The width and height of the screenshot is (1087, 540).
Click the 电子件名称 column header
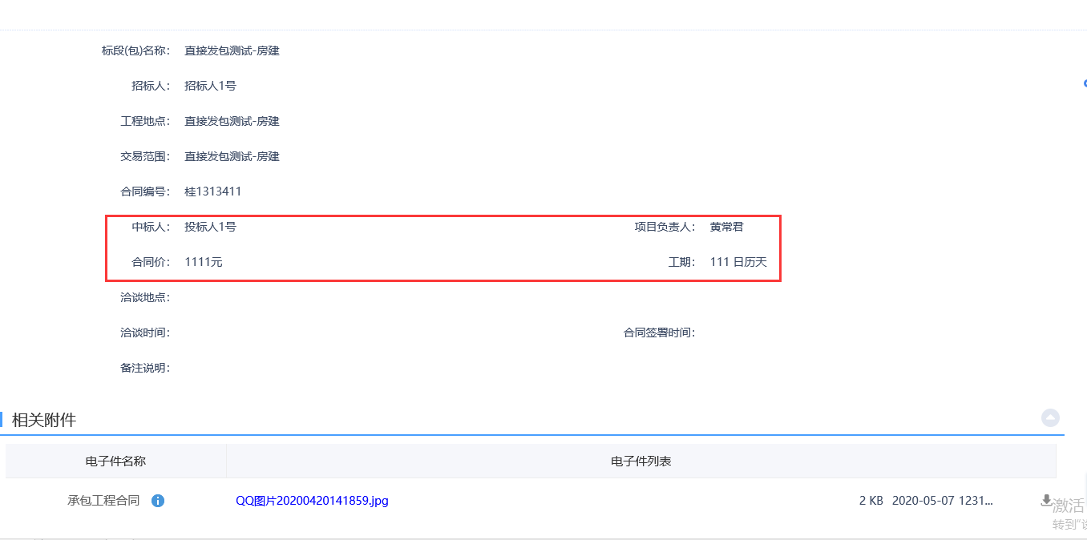coord(115,461)
